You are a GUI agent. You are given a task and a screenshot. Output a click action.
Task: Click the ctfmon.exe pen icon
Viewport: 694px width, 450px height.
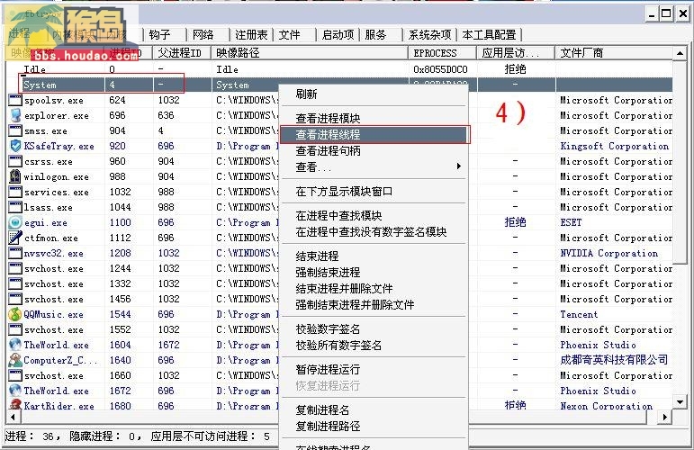pos(15,238)
